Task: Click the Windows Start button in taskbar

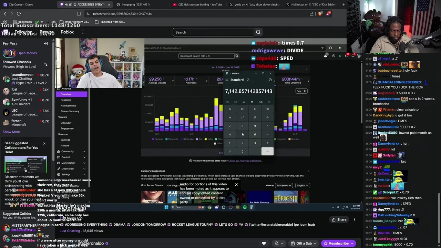Action: [166, 207]
